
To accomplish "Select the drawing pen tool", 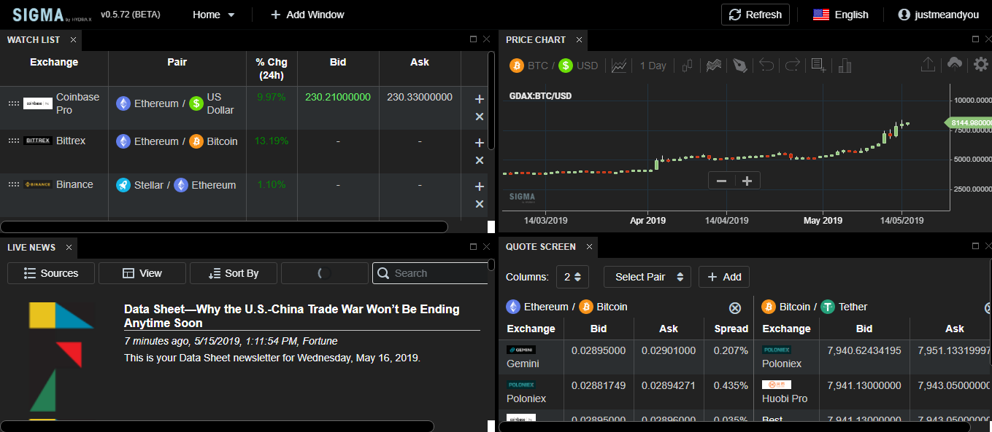I will (x=740, y=66).
